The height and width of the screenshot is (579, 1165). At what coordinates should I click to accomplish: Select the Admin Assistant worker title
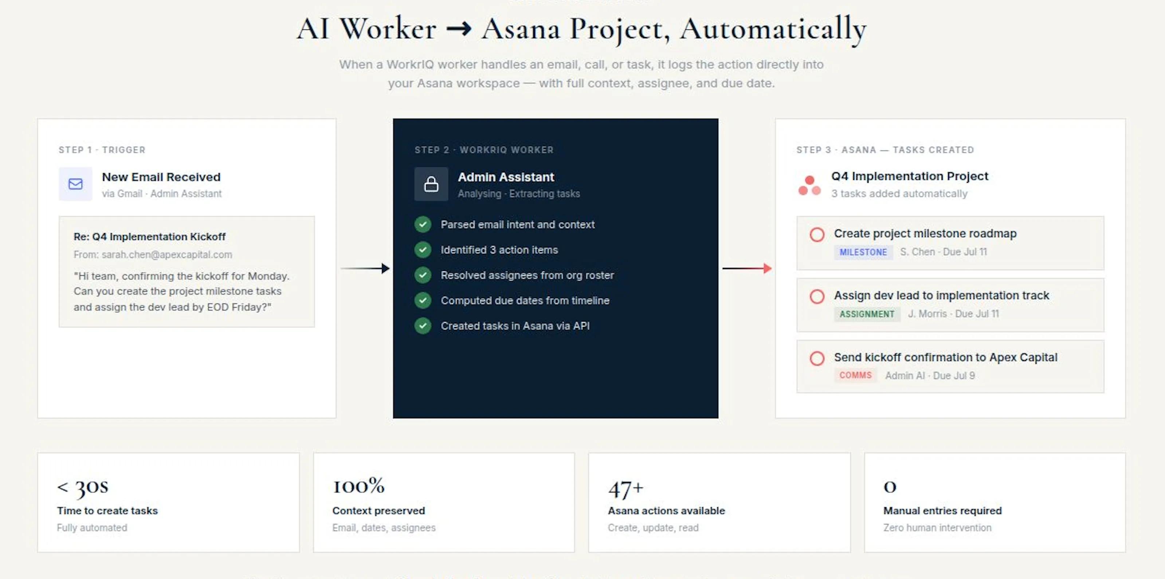[506, 177]
